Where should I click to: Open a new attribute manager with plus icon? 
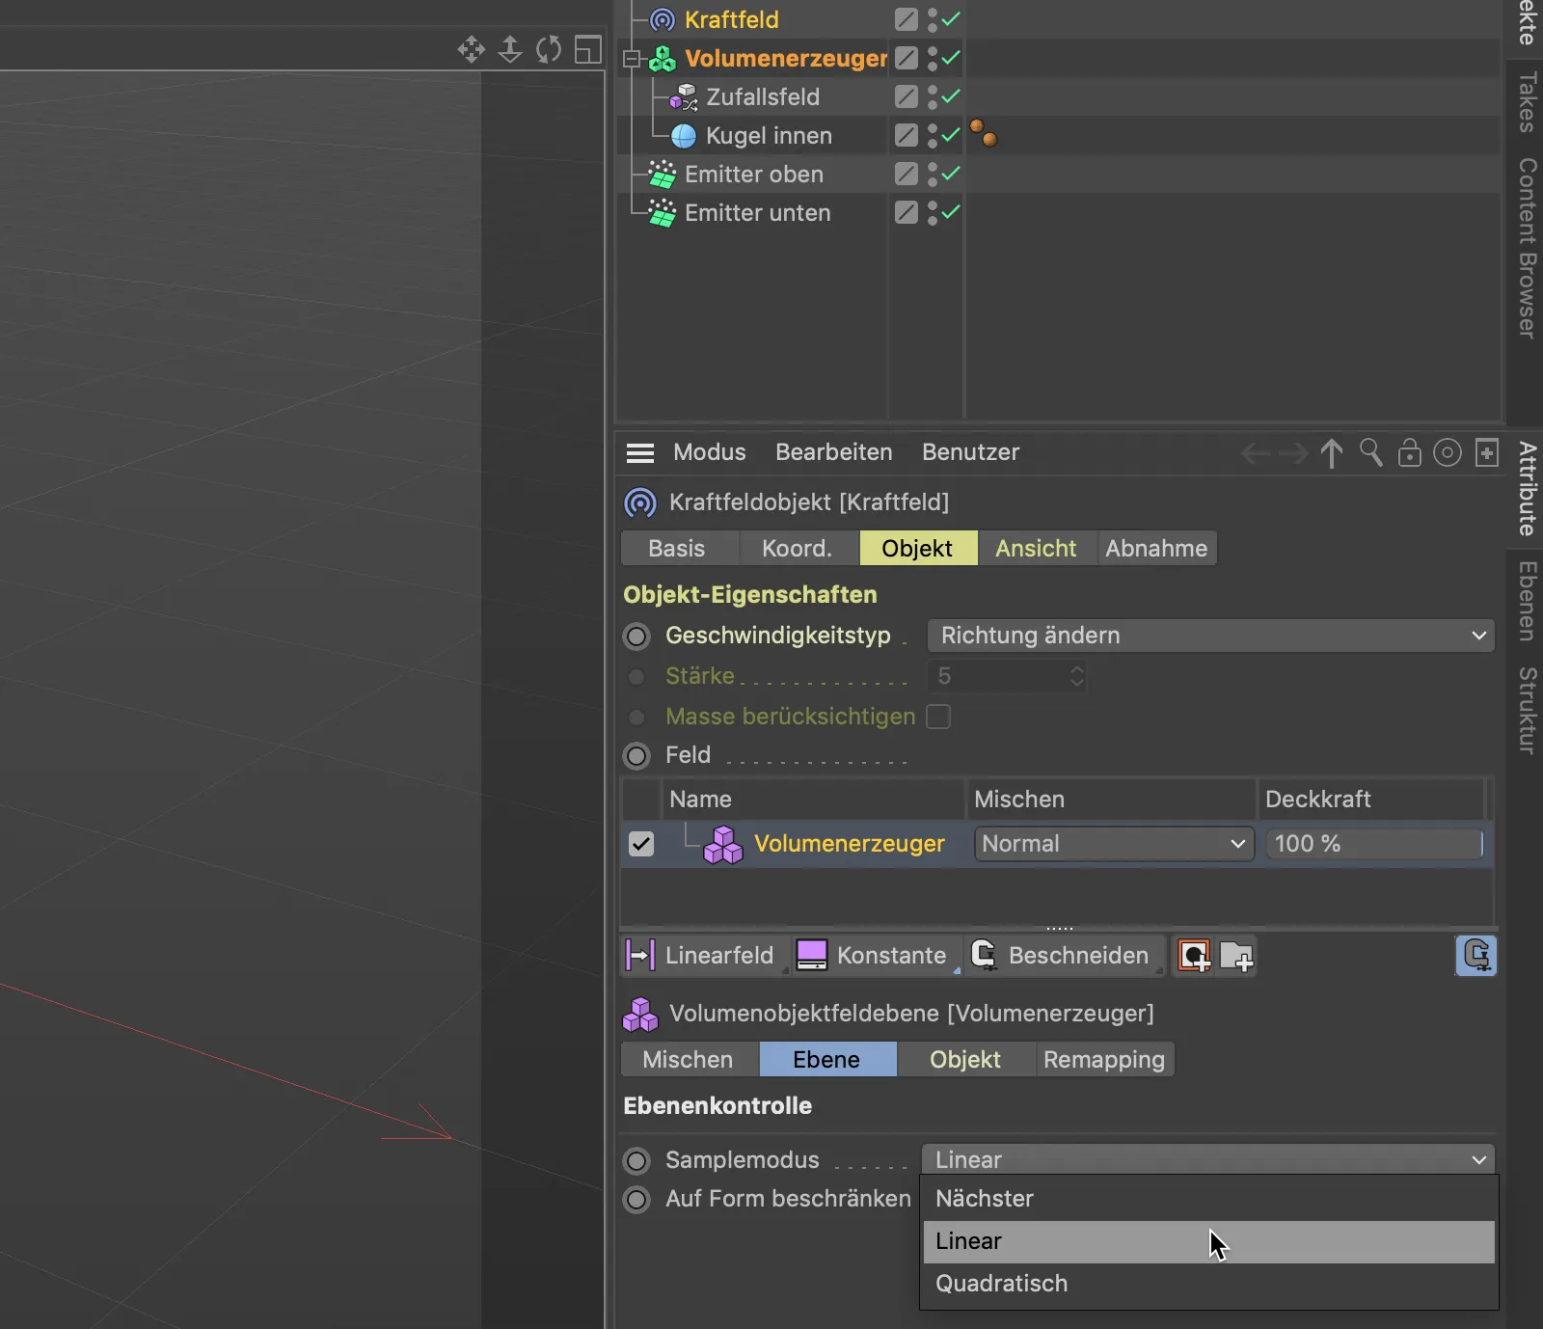coord(1487,452)
